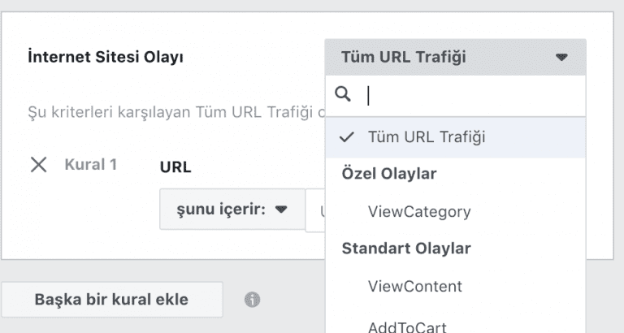Click the grey Tüm URL Trafiği header box

click(456, 58)
